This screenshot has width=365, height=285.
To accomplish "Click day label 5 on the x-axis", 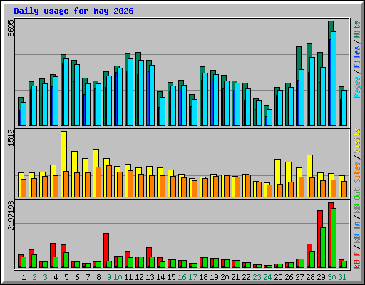I will pos(66,277).
